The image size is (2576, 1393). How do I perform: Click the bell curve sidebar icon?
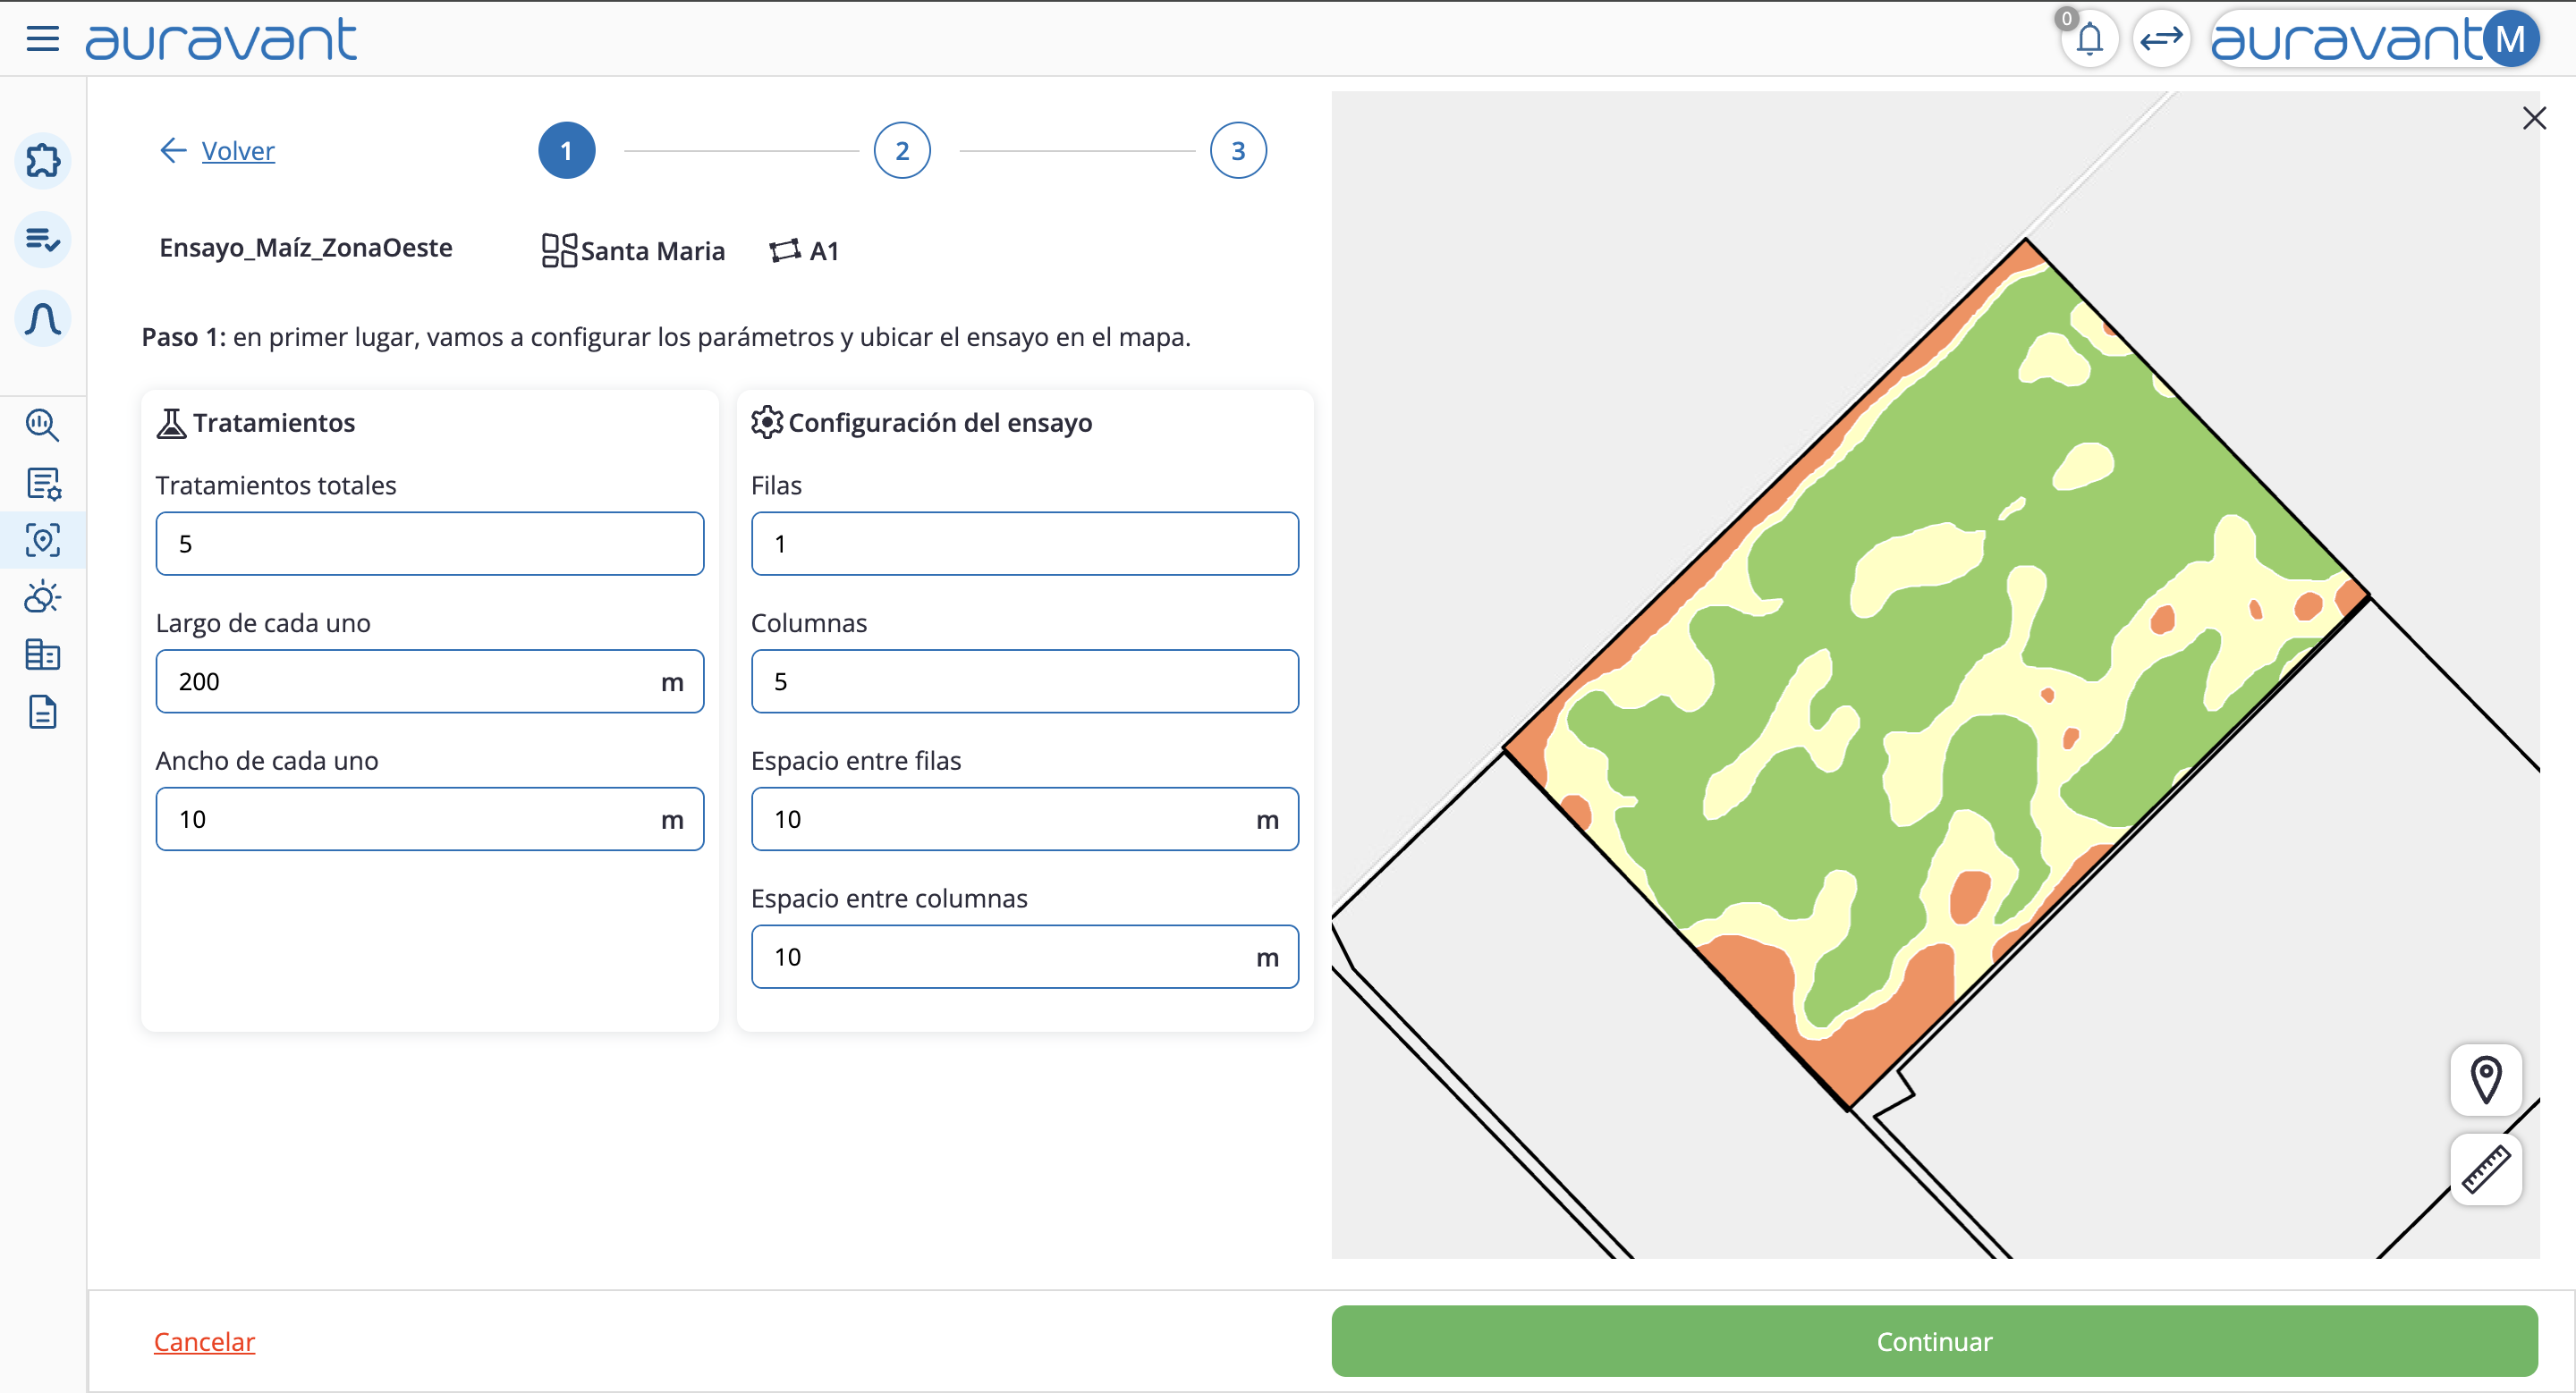click(43, 319)
